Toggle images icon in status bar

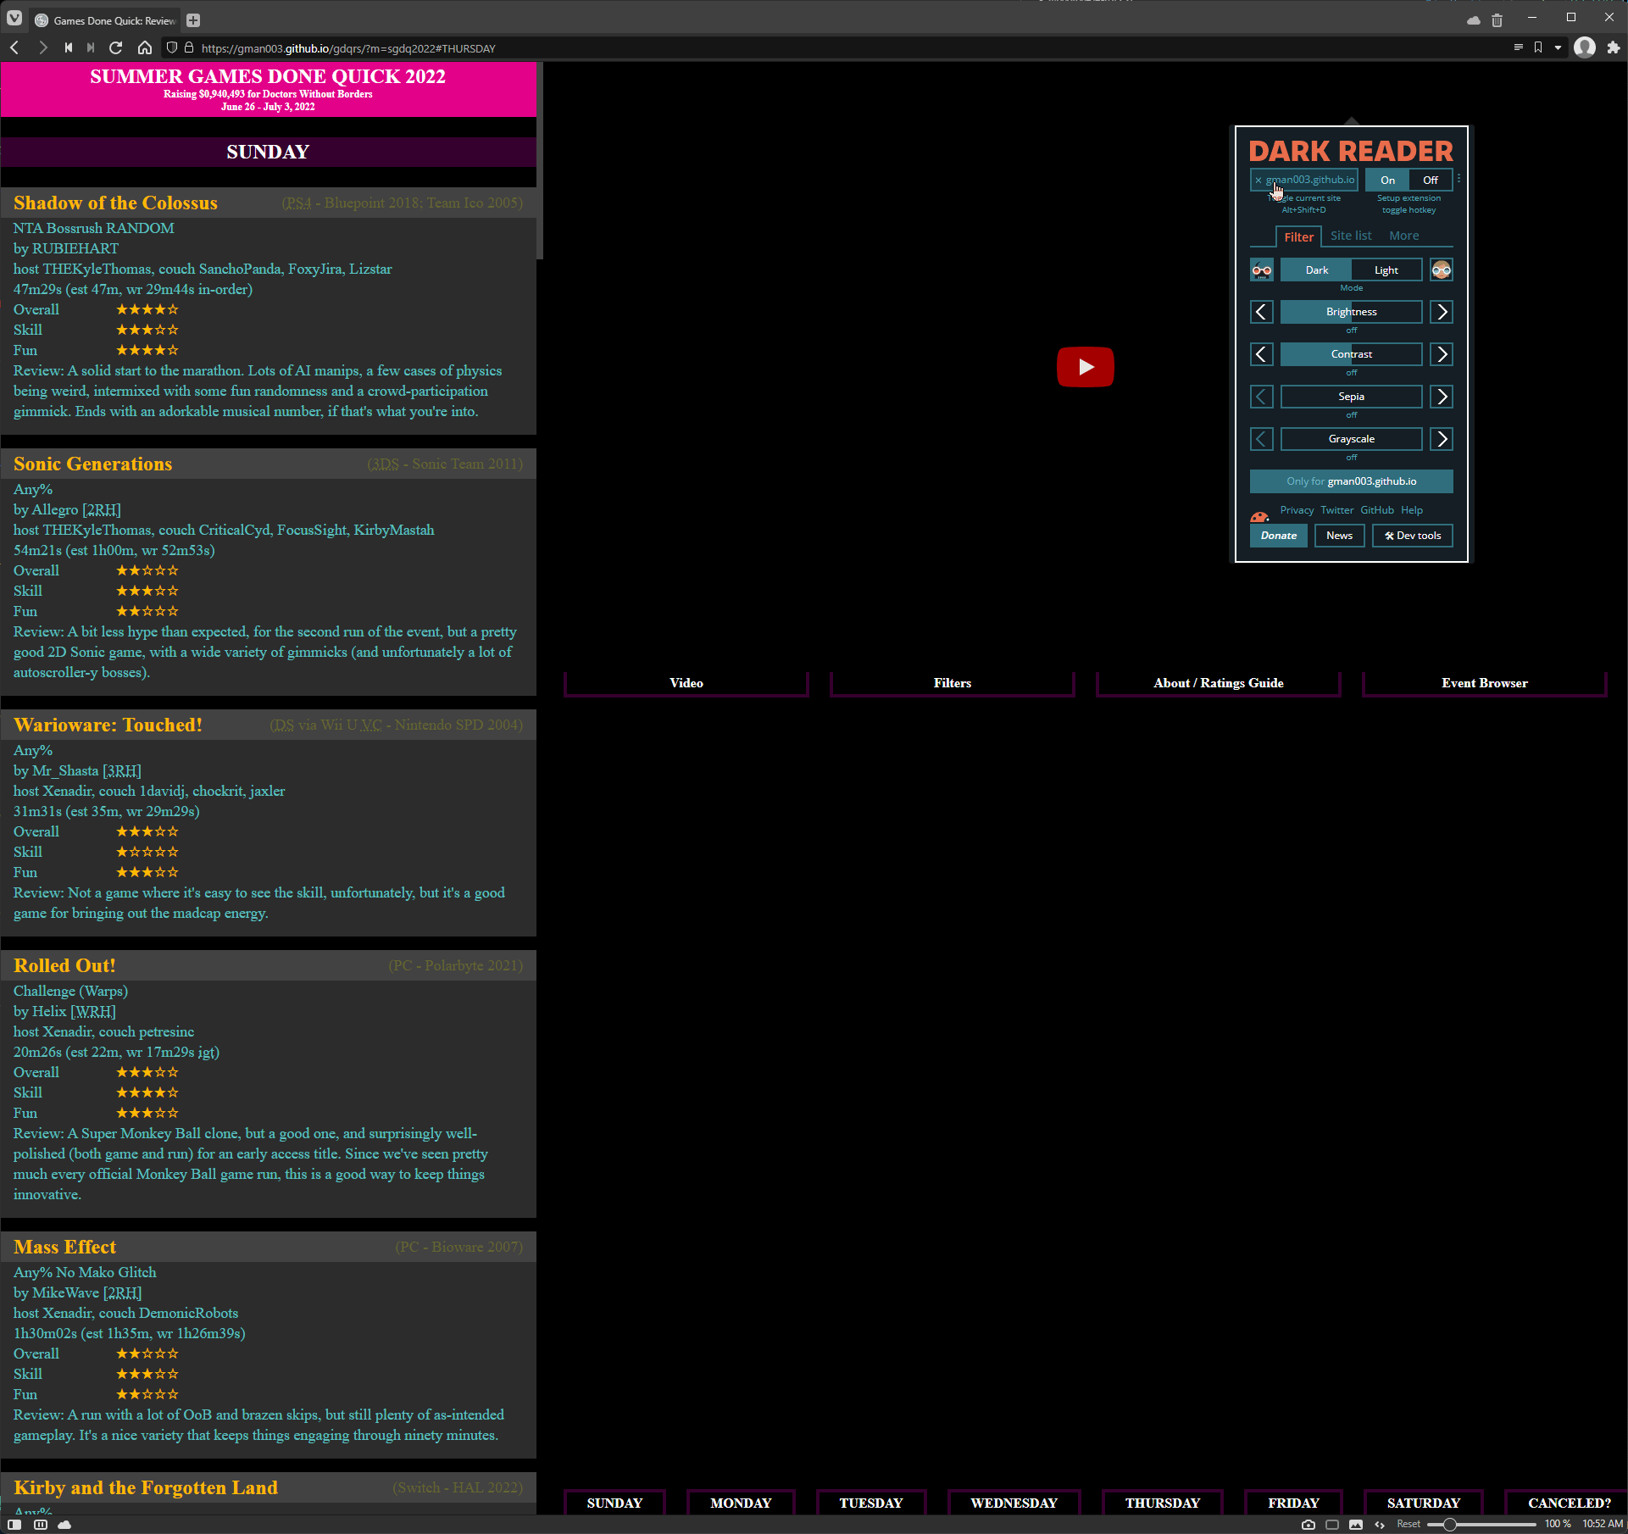pos(1356,1524)
